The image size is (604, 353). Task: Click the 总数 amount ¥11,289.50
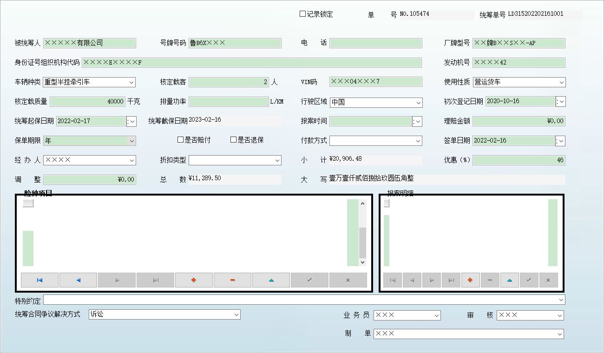coord(205,178)
